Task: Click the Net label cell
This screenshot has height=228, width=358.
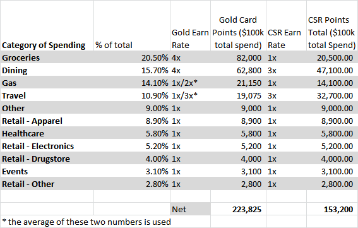Action: point(190,209)
